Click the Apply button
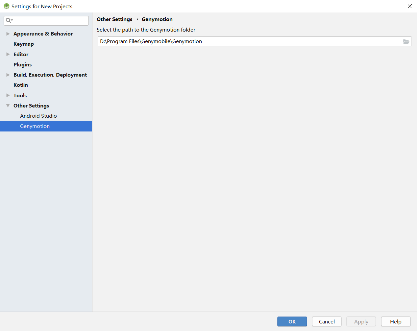 (361, 321)
